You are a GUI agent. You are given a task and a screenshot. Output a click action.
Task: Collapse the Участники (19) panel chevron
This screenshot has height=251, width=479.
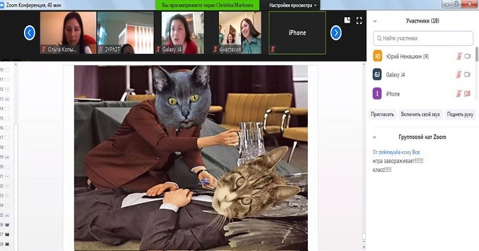tap(375, 21)
